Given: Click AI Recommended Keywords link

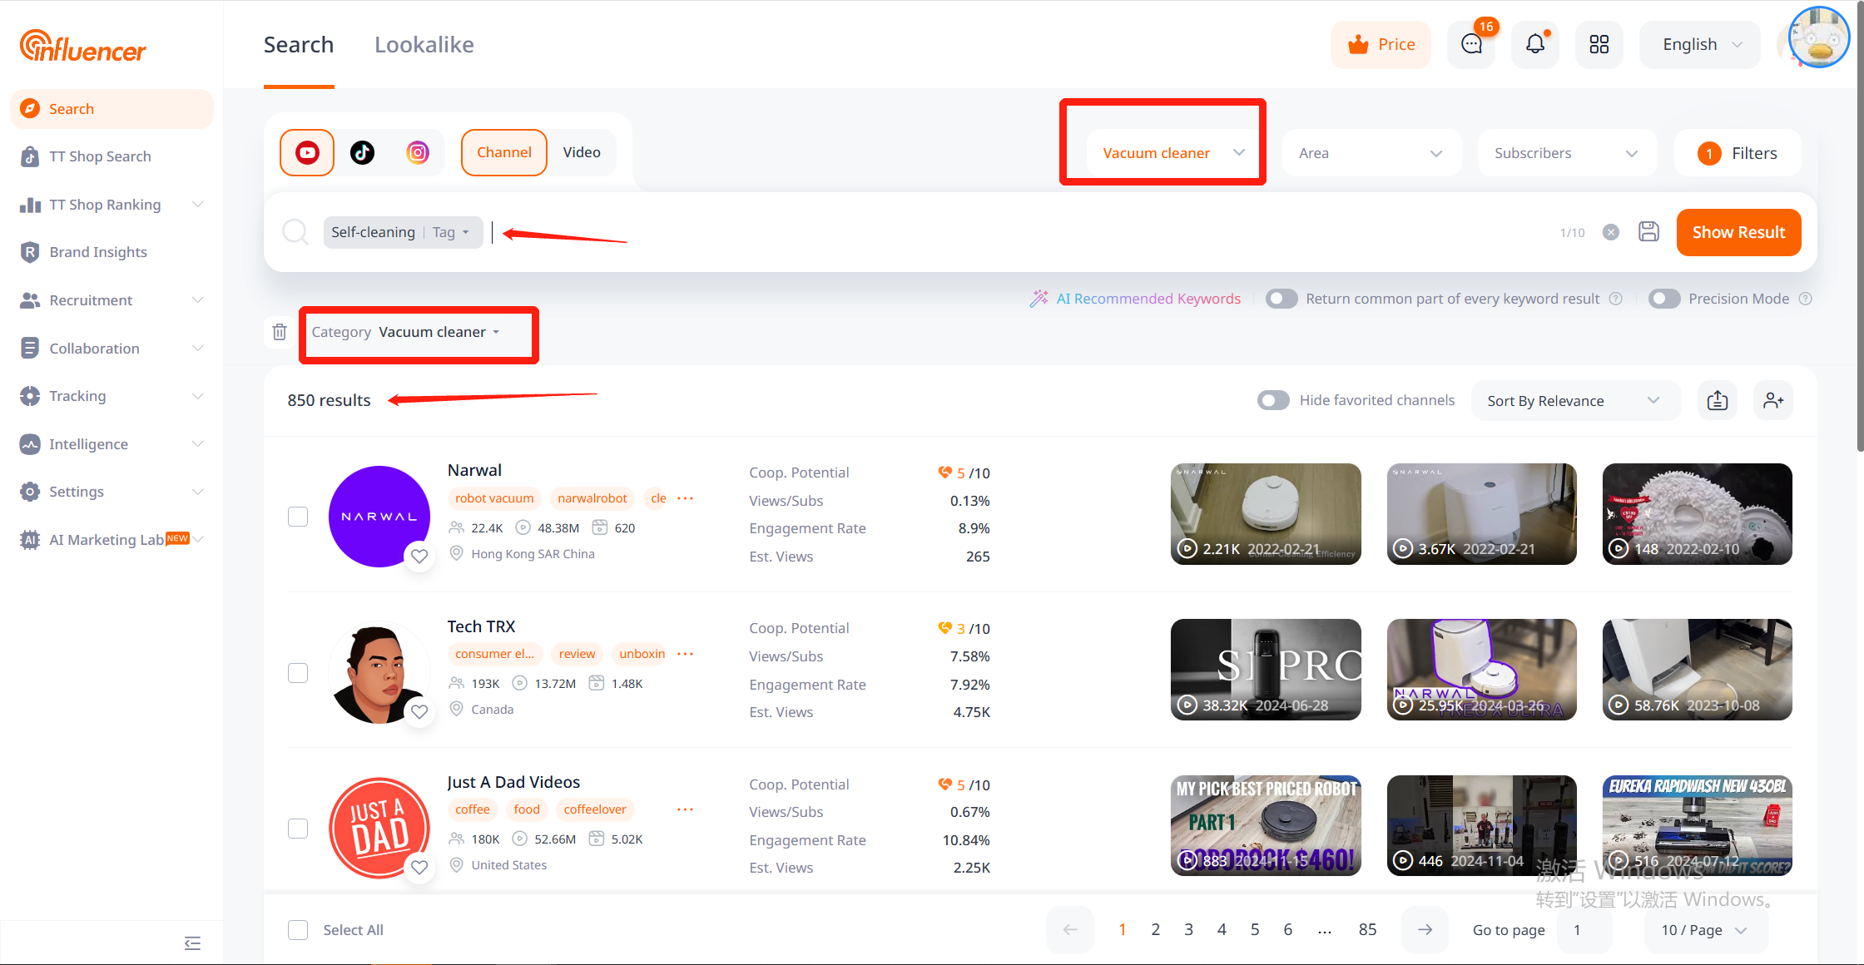Looking at the screenshot, I should point(1148,299).
